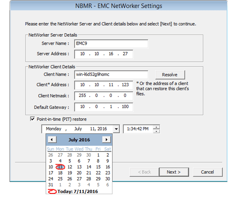Image resolution: width=237 pixels, height=197 pixels.
Task: Select July 9 in calendar
Action: coord(107,161)
